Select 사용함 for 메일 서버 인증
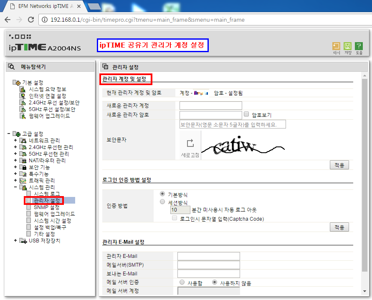Image resolution: width=372 pixels, height=300 pixels. 182,282
